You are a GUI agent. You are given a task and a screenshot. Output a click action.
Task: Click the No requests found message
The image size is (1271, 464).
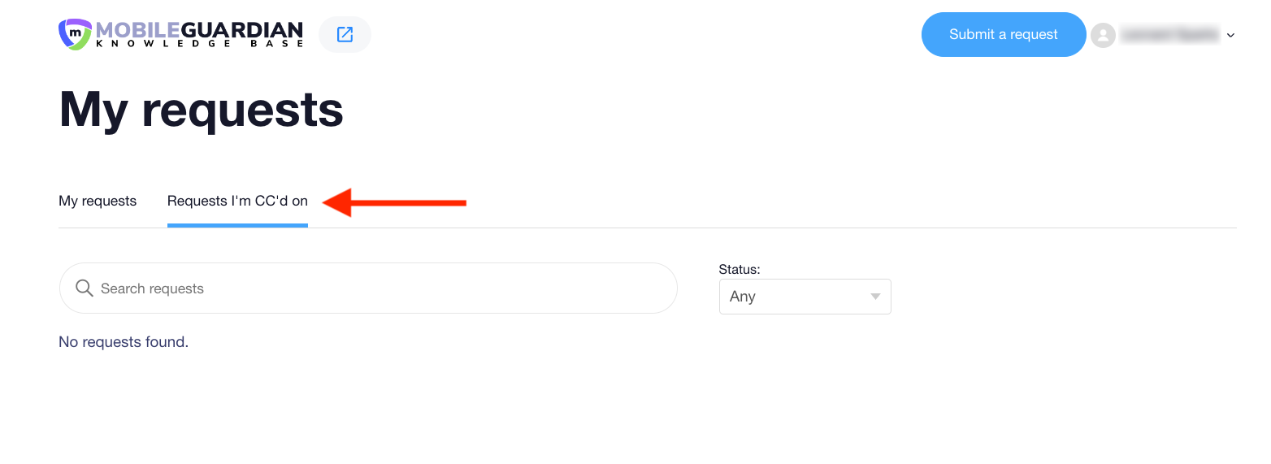click(124, 342)
